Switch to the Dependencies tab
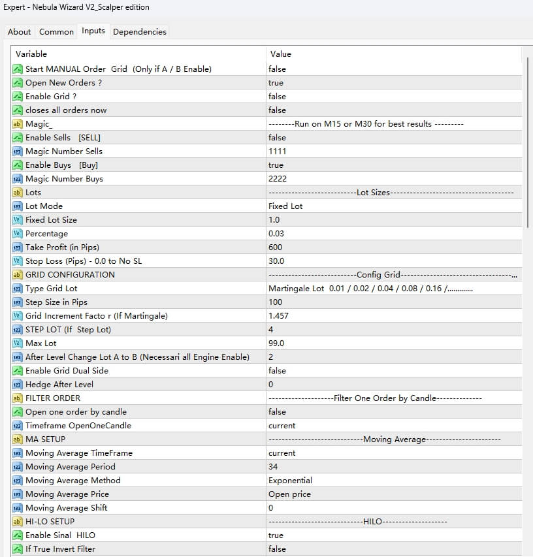 [x=139, y=31]
